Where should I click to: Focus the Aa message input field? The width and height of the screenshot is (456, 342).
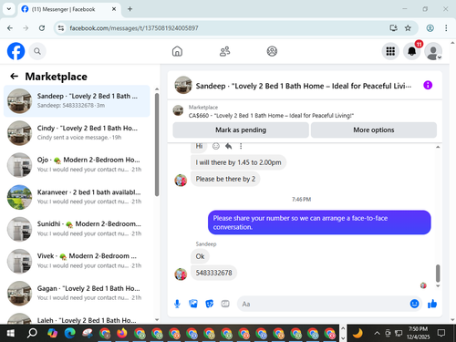(x=324, y=304)
